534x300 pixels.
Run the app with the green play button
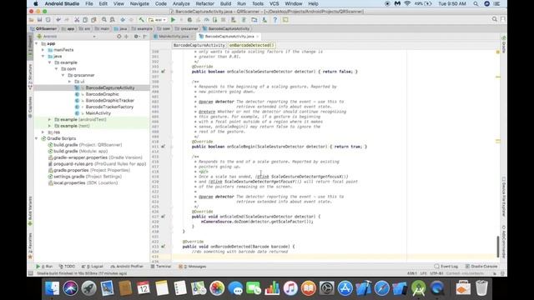point(173,20)
